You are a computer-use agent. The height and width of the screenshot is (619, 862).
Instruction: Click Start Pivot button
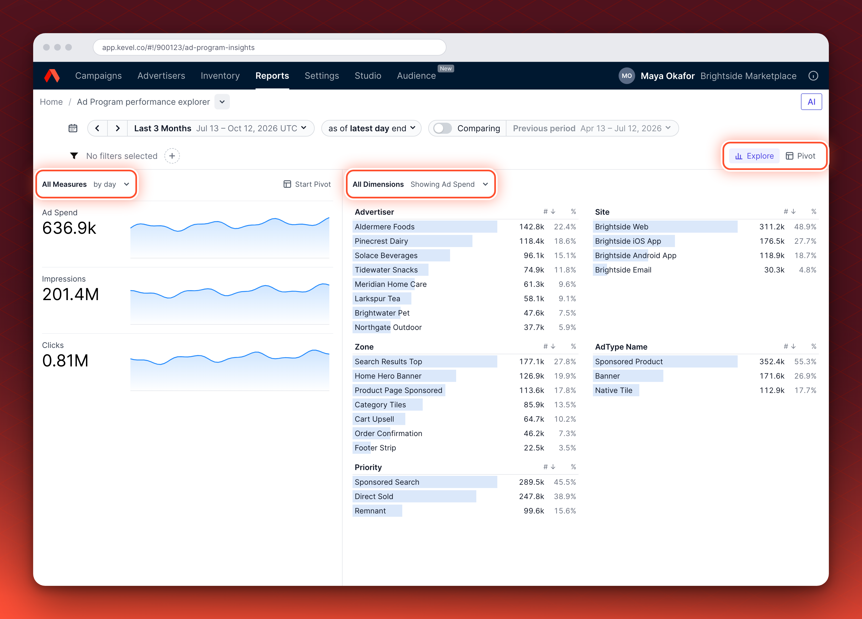(x=307, y=184)
